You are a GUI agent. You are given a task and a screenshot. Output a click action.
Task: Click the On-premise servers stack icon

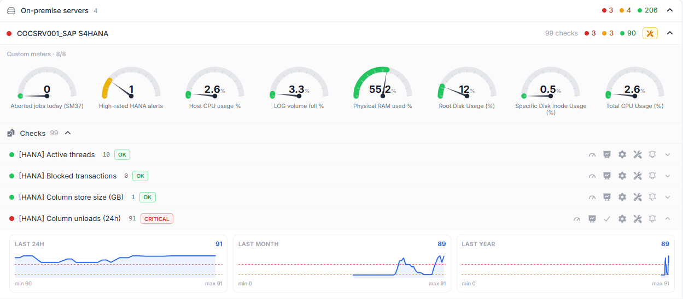tap(11, 10)
